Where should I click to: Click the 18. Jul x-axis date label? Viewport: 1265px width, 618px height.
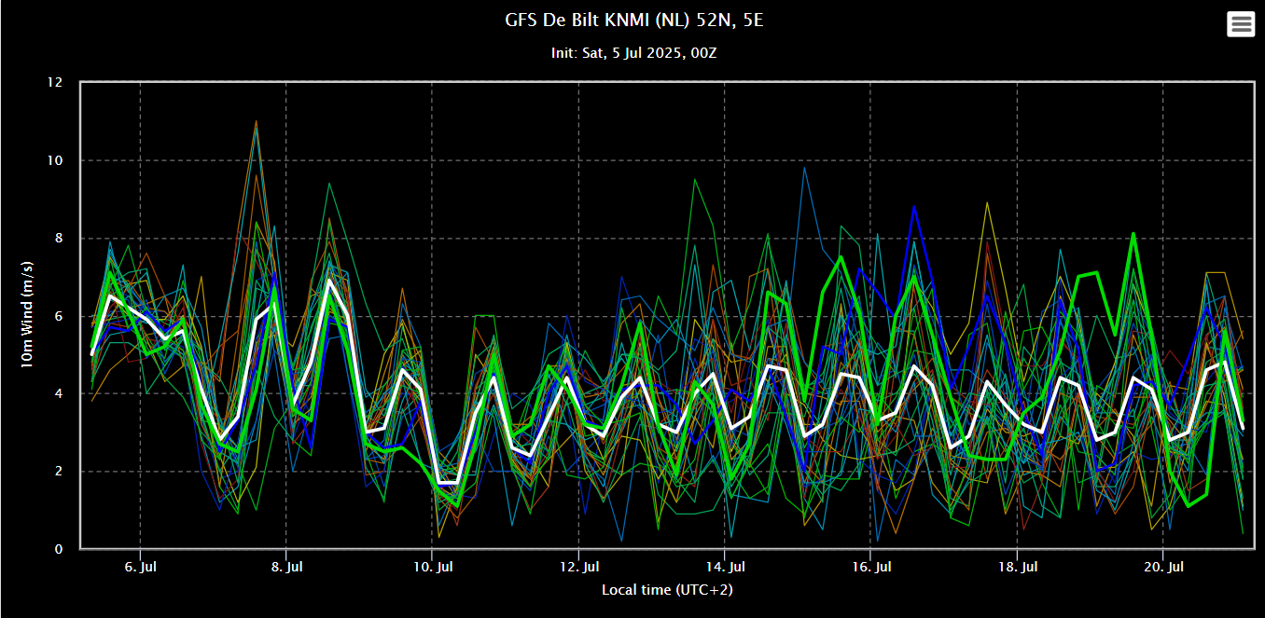(x=1017, y=566)
